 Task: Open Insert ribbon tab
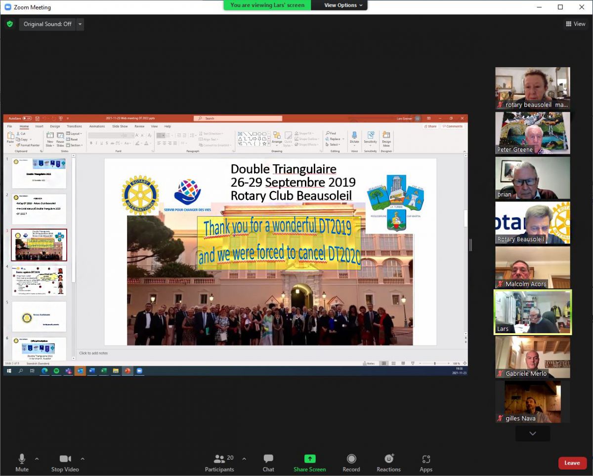tap(39, 127)
